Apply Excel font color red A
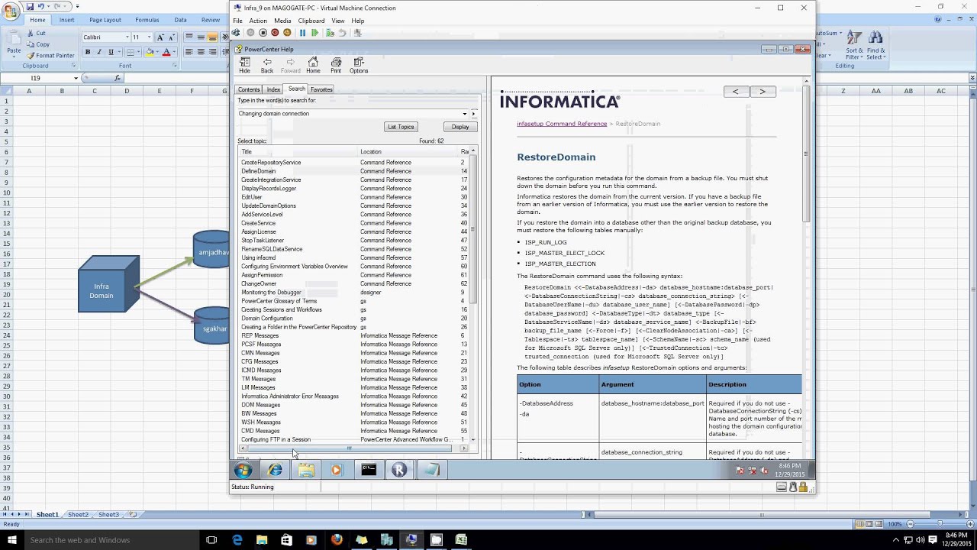977x550 pixels. pos(167,52)
